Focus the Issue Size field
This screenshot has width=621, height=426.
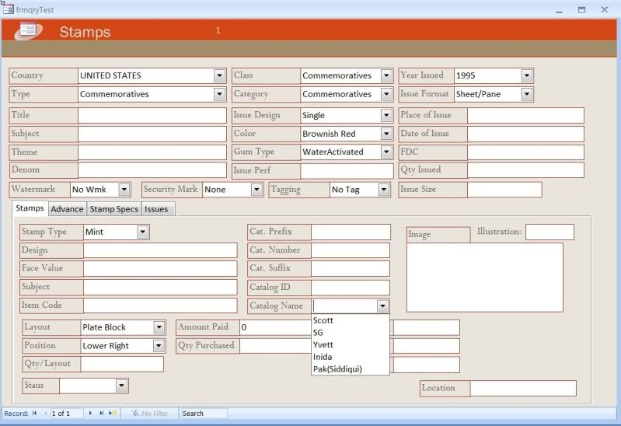[504, 190]
